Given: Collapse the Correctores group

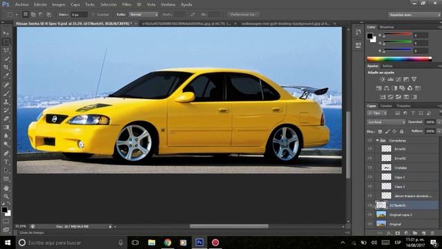Looking at the screenshot, I should 378,140.
